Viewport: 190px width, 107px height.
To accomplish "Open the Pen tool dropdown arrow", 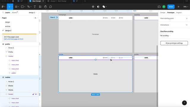I will click(31, 7).
